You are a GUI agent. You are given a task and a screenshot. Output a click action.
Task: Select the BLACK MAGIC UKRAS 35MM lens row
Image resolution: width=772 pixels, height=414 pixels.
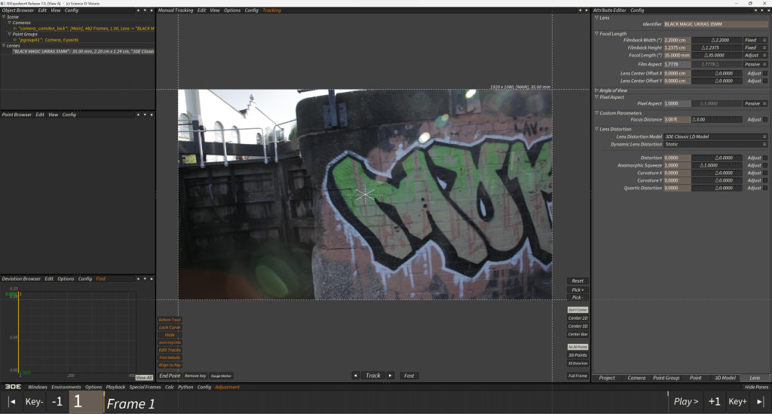point(83,51)
